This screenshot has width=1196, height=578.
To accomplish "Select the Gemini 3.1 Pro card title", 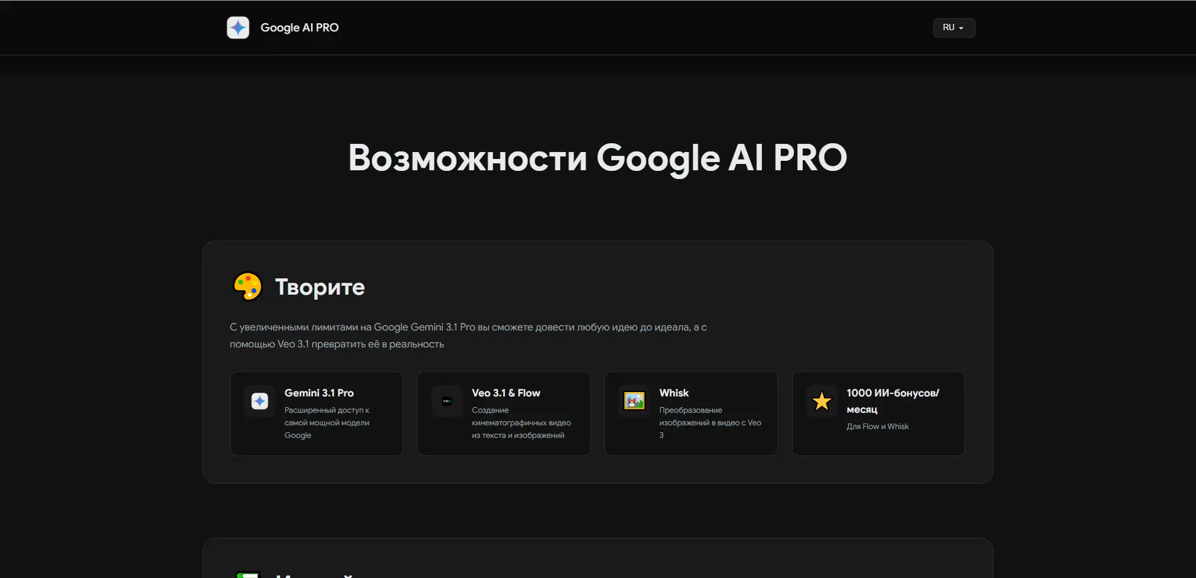I will [319, 393].
